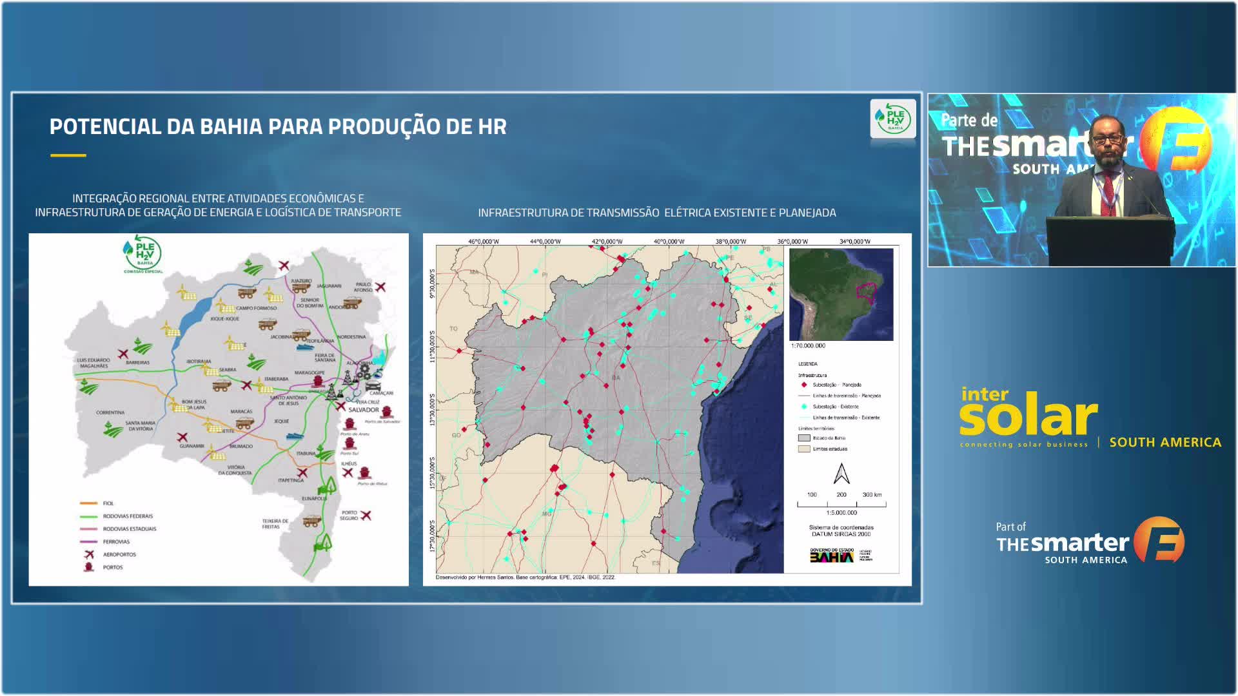Click the north arrow on transmission map
This screenshot has width=1238, height=696.
(x=841, y=474)
